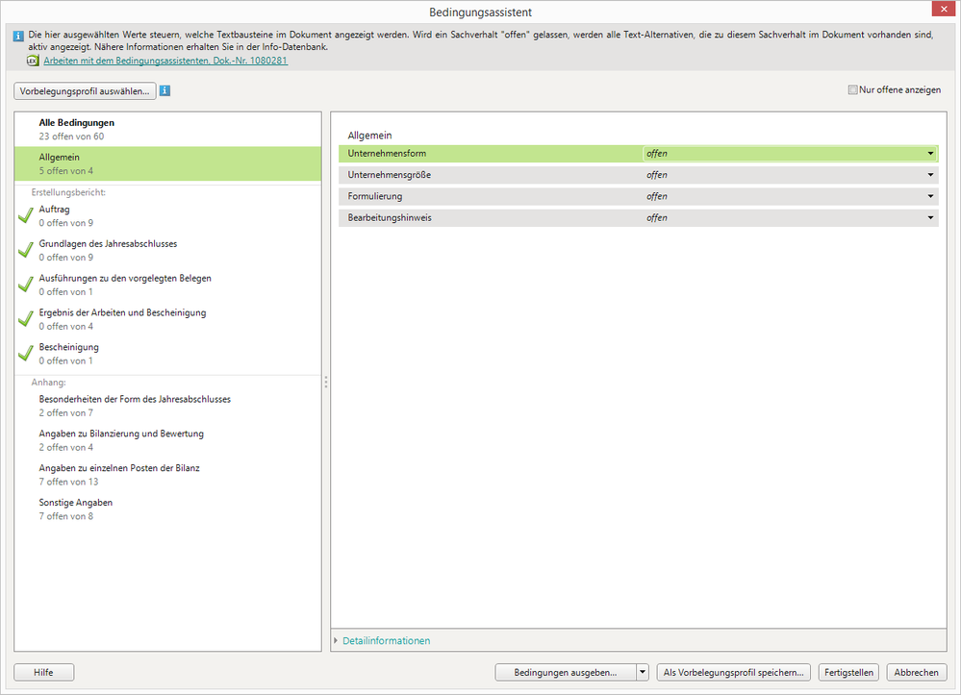961x695 pixels.
Task: Click the Fertigstellen button
Action: click(848, 673)
